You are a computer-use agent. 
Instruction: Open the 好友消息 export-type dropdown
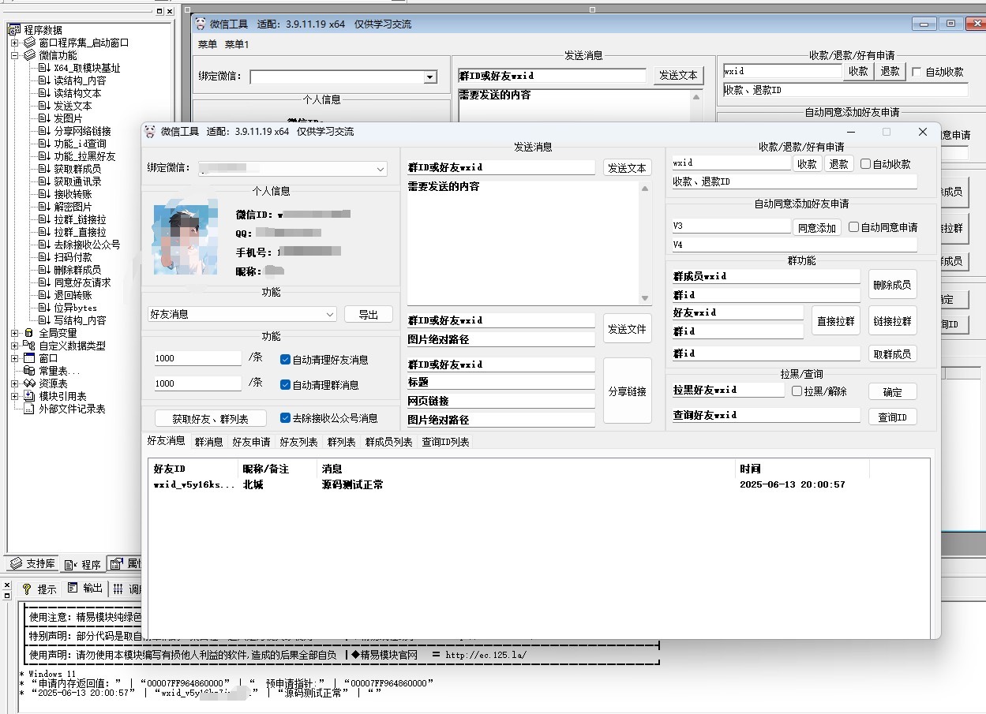[x=330, y=314]
